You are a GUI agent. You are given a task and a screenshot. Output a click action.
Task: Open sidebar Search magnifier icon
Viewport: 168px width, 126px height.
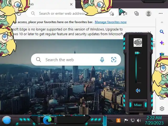point(162,32)
